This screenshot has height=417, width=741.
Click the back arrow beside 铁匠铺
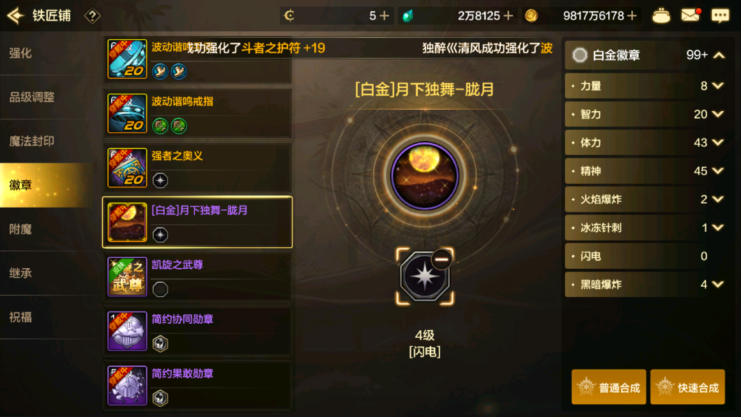15,15
